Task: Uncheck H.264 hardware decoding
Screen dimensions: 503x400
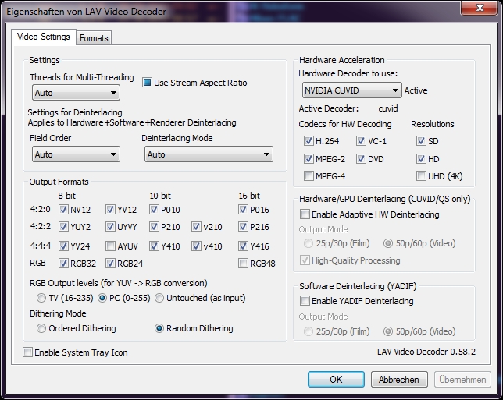Action: [x=309, y=141]
